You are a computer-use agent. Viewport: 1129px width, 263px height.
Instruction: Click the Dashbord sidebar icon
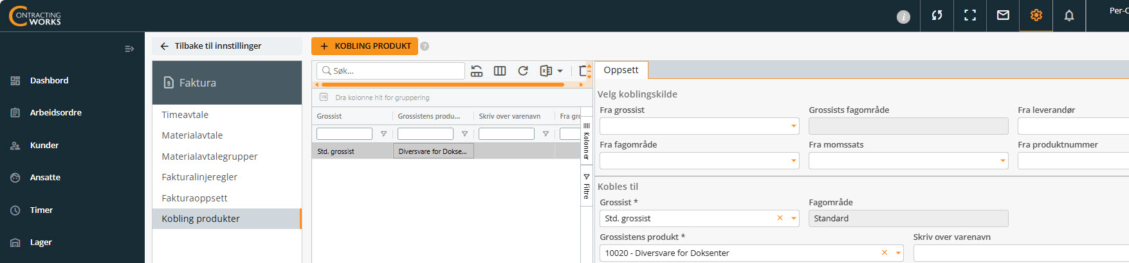click(15, 81)
